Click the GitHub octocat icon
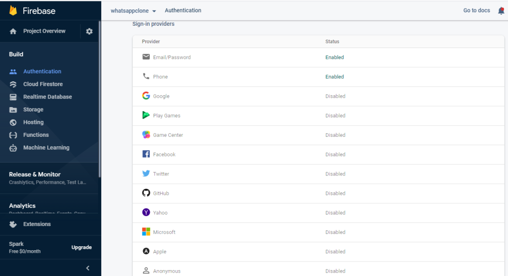508x276 pixels. (x=146, y=193)
